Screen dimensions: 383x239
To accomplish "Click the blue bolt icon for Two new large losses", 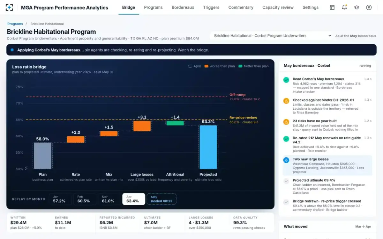I will pyautogui.click(x=286, y=160).
